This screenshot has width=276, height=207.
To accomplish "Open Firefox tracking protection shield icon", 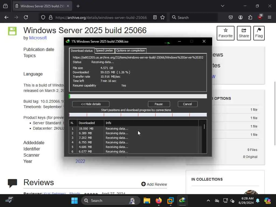I will 43,18.
